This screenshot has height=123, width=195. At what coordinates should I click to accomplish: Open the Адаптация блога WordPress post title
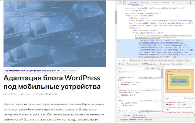click(x=52, y=82)
